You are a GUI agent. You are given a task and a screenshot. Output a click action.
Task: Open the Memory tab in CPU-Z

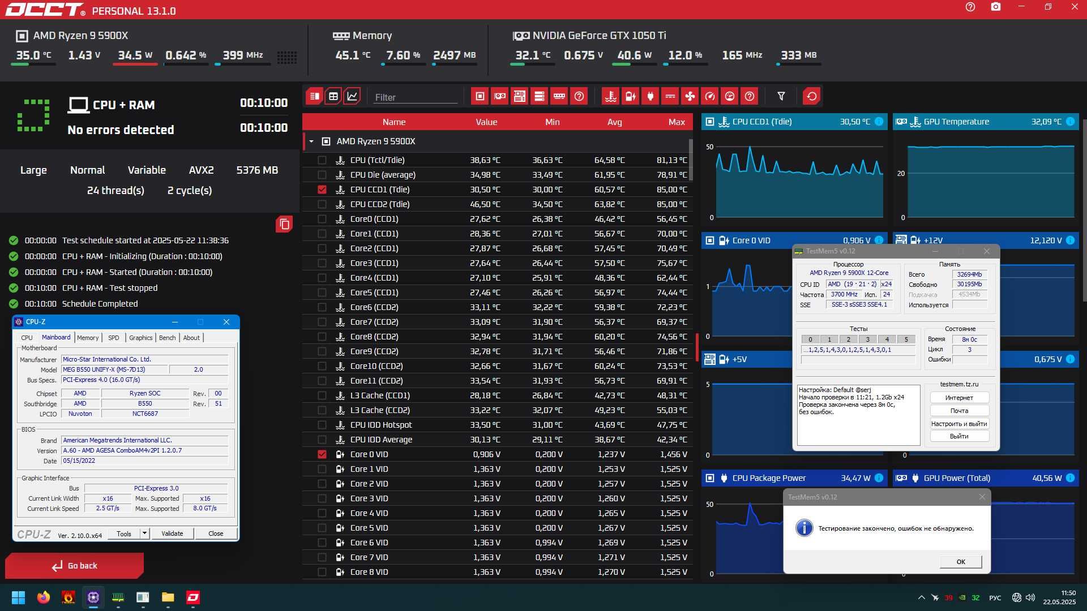click(x=88, y=338)
